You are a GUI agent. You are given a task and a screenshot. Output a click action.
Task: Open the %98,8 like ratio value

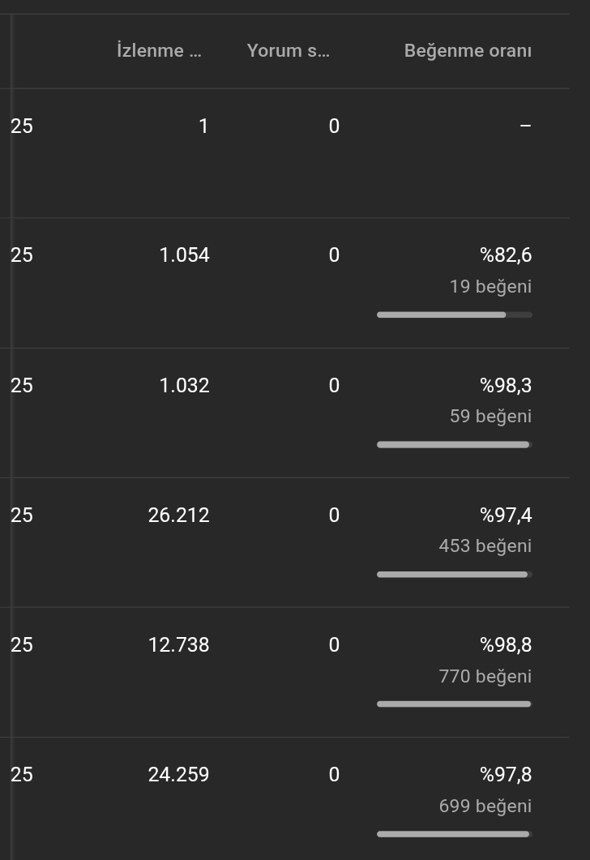[506, 644]
